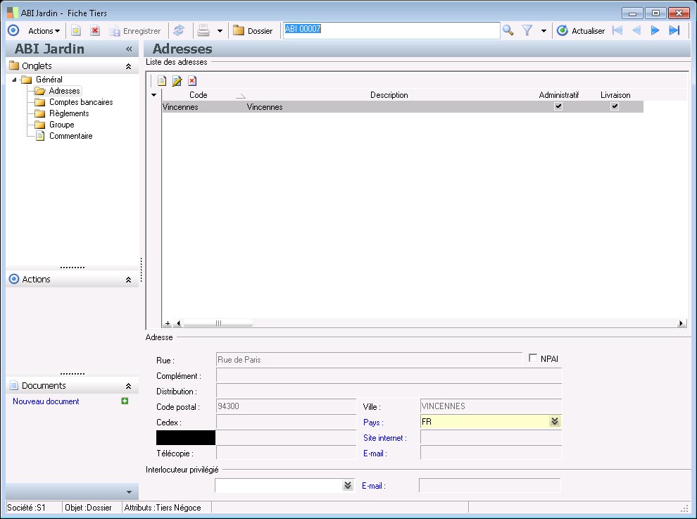697x519 pixels.
Task: Click the filter funnel icon
Action: coord(527,30)
